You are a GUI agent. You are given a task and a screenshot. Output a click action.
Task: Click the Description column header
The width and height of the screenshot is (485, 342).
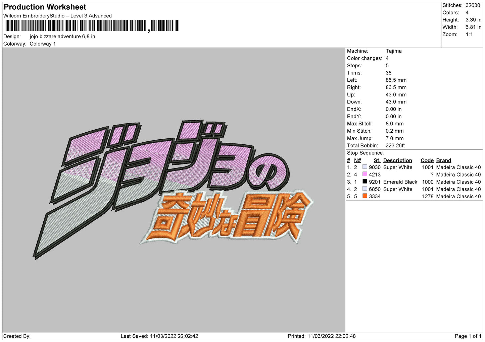tap(397, 160)
